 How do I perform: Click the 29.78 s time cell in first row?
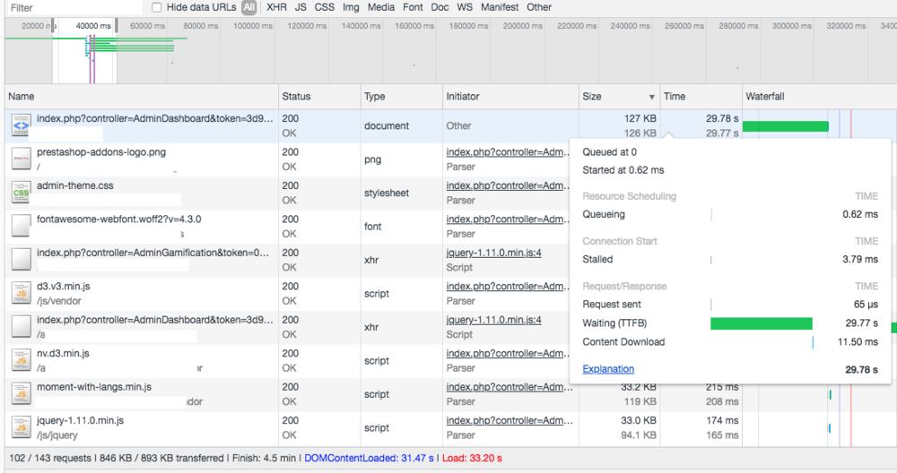click(x=722, y=119)
